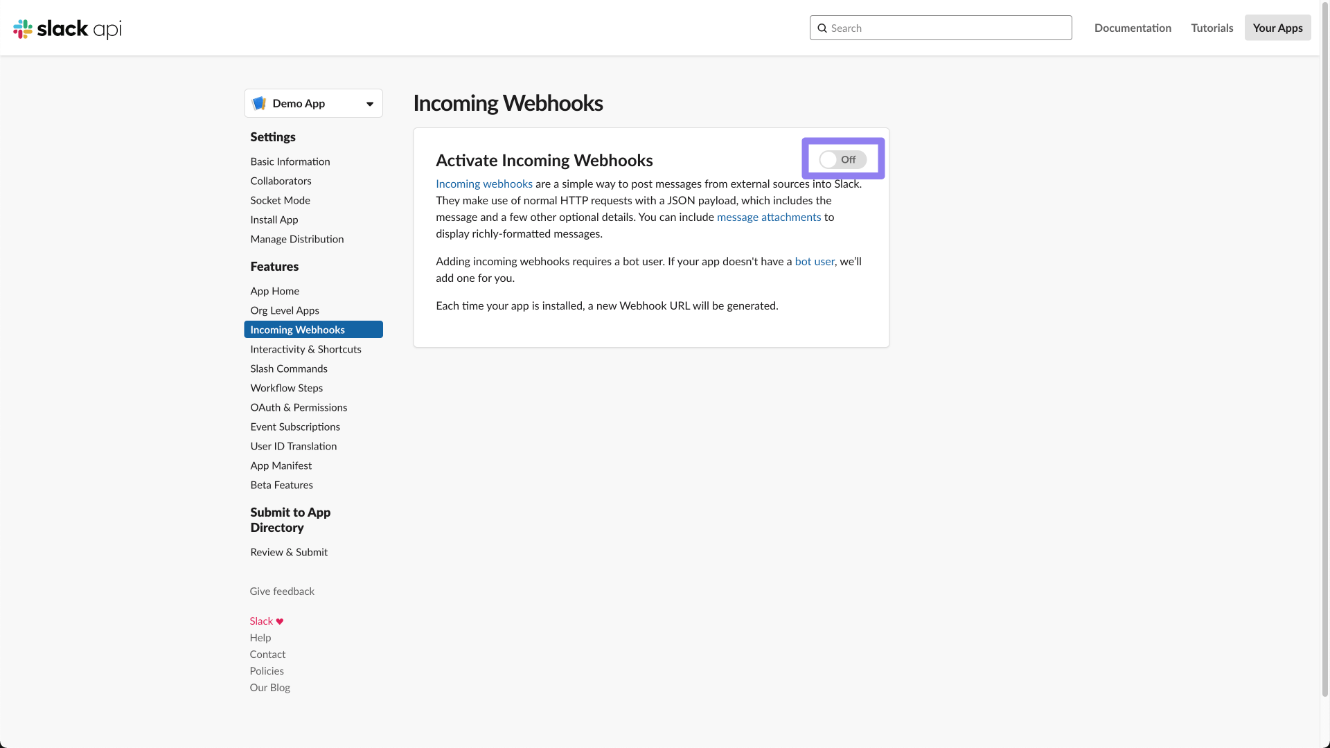Click the Slack API logo icon
1330x748 pixels.
23,29
